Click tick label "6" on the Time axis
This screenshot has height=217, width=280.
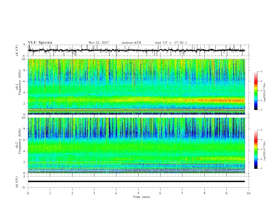point(160,193)
